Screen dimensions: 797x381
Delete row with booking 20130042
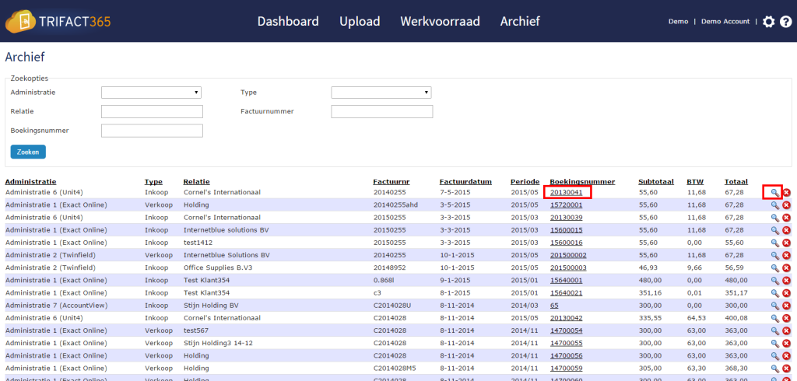tap(786, 318)
